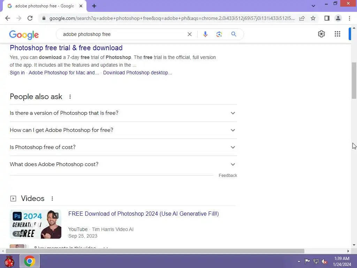The height and width of the screenshot is (268, 357).
Task: Click the 'Videos' section heading
Action: tap(32, 199)
